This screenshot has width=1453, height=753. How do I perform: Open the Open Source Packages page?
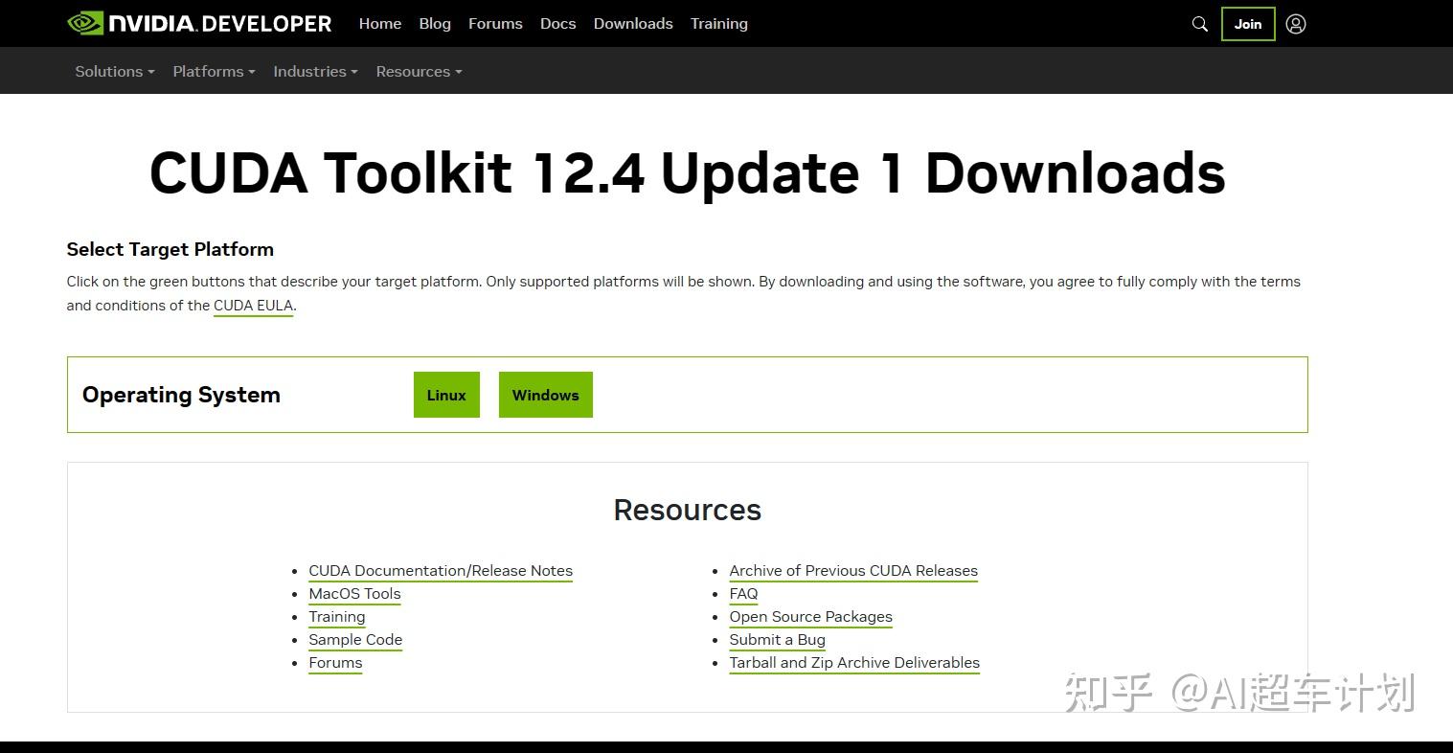click(x=810, y=616)
